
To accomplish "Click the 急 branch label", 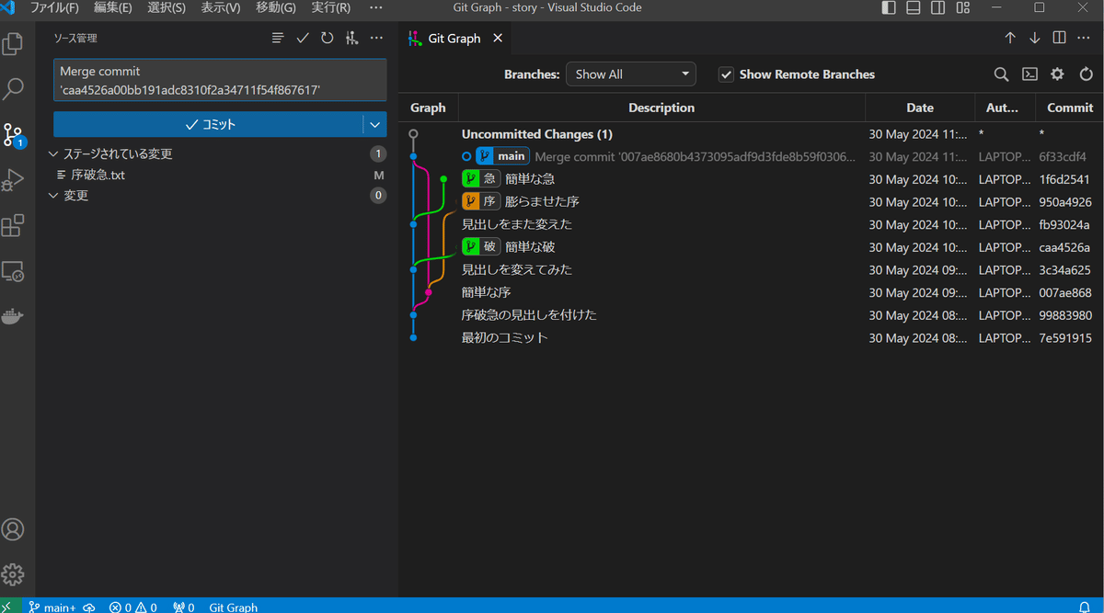I will [x=481, y=179].
